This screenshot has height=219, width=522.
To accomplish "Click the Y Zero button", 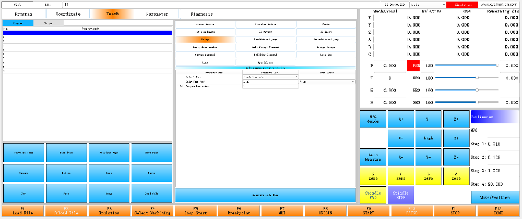I will click(401, 176).
